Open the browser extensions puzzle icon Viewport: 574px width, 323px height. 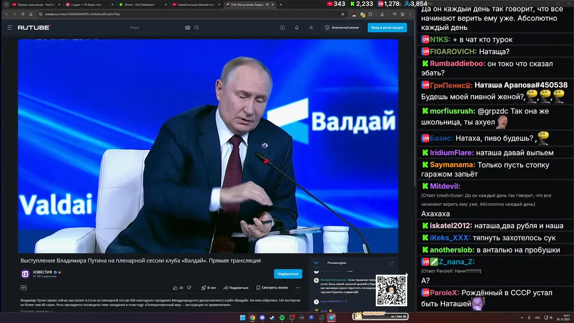(370, 14)
